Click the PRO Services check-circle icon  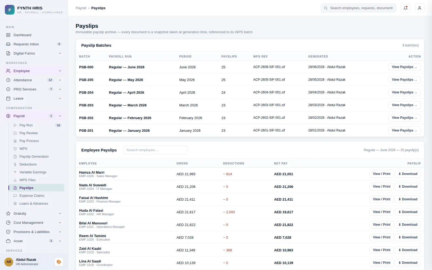click(x=8, y=89)
